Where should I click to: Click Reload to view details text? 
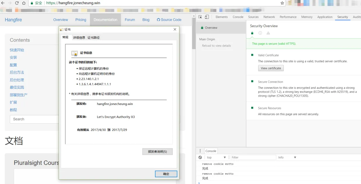coord(216,46)
